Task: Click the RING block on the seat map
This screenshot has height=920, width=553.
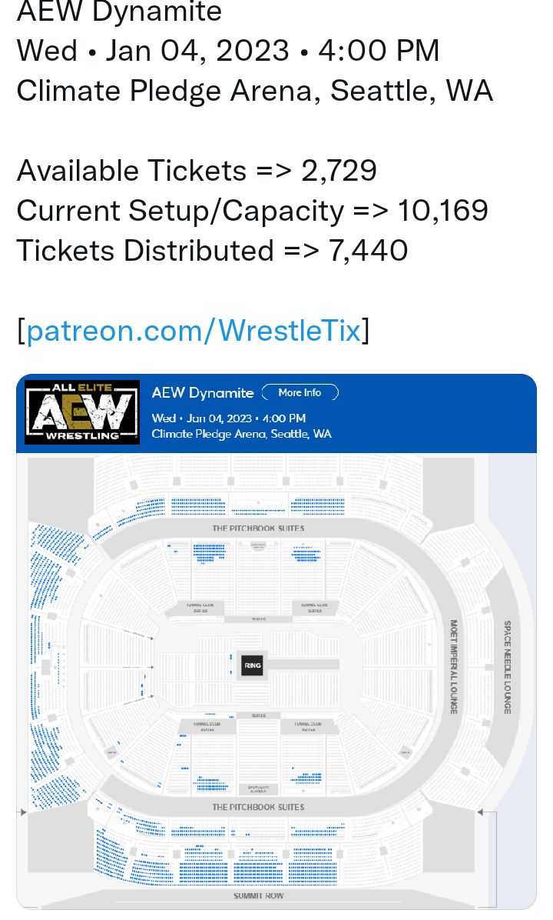Action: pyautogui.click(x=252, y=665)
